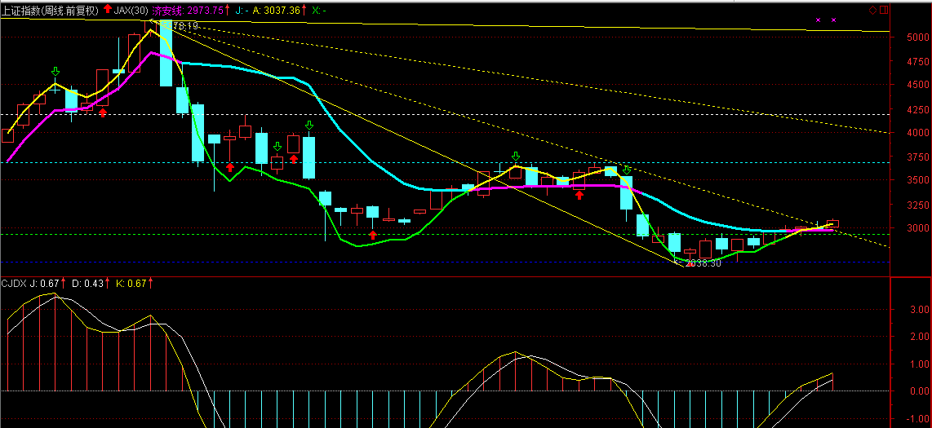Click the green X: - label
The width and height of the screenshot is (932, 428).
point(318,10)
